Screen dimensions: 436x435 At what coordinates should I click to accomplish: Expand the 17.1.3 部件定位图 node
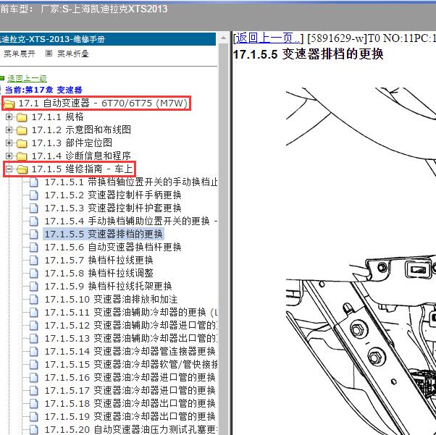point(9,143)
